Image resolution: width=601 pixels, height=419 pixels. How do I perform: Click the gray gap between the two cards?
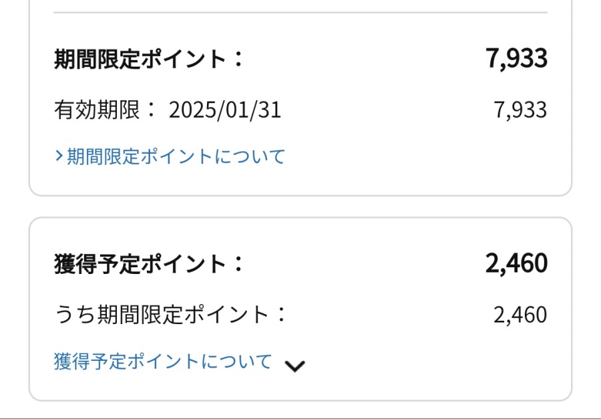pos(300,206)
